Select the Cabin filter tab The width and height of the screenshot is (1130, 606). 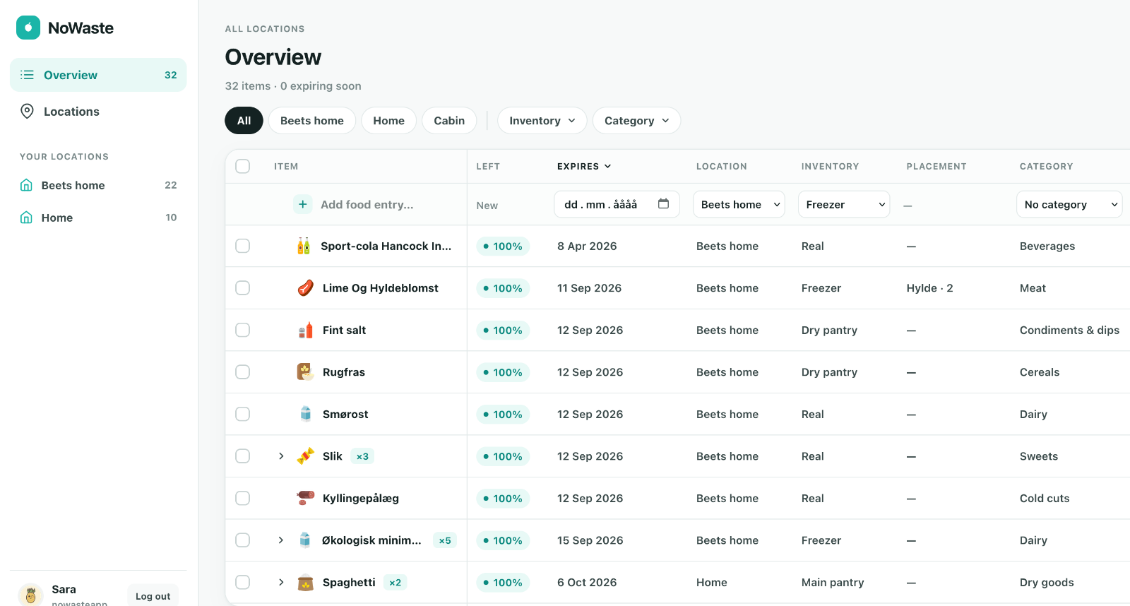[x=449, y=120]
